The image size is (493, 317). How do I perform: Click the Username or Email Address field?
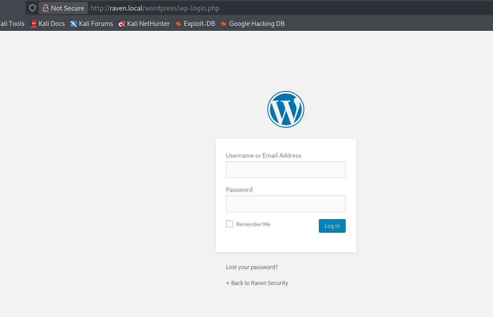[285, 169]
